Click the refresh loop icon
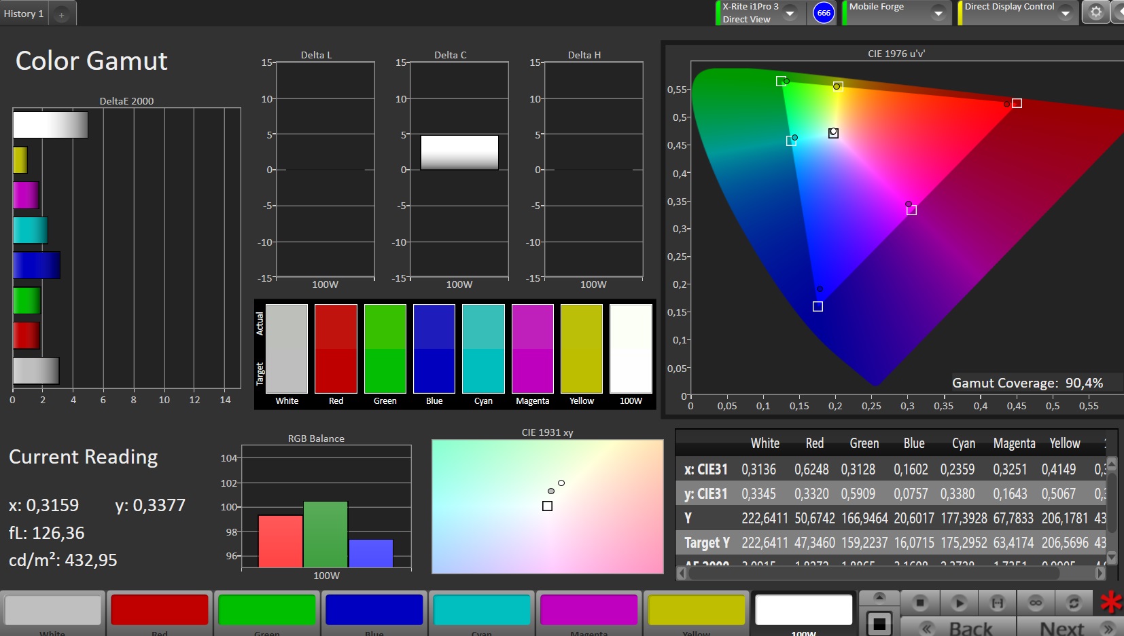The height and width of the screenshot is (636, 1124). (1074, 602)
